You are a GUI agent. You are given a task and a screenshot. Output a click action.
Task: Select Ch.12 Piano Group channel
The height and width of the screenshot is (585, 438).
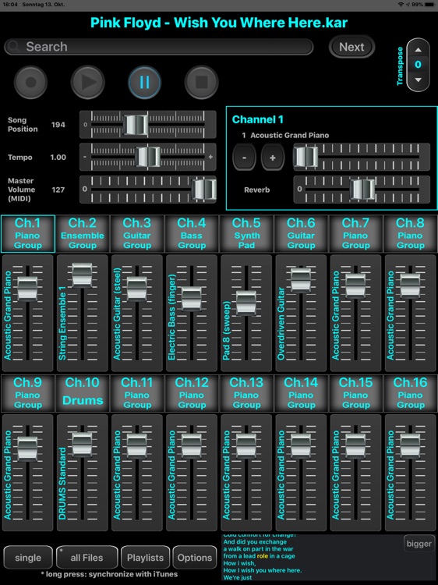tap(192, 394)
